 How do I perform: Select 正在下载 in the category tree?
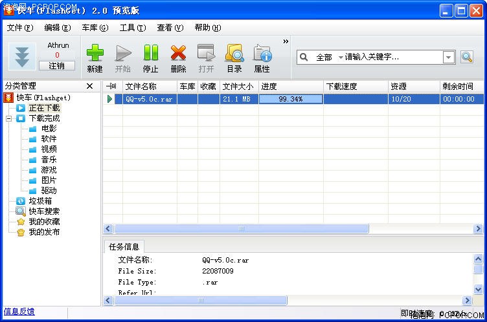(44, 108)
